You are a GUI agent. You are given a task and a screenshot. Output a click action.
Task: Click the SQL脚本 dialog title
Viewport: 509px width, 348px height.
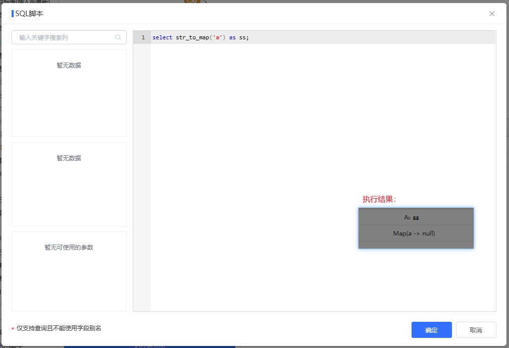pos(29,14)
